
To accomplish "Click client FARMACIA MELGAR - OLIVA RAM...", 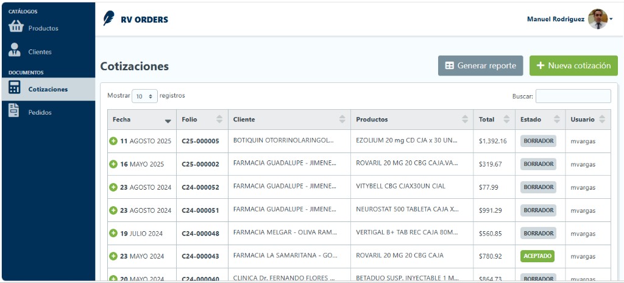I will click(x=285, y=232).
